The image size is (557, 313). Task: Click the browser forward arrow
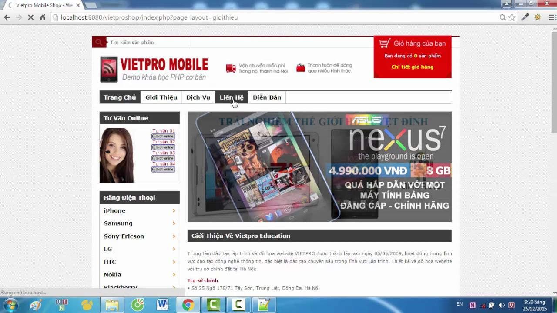[19, 17]
